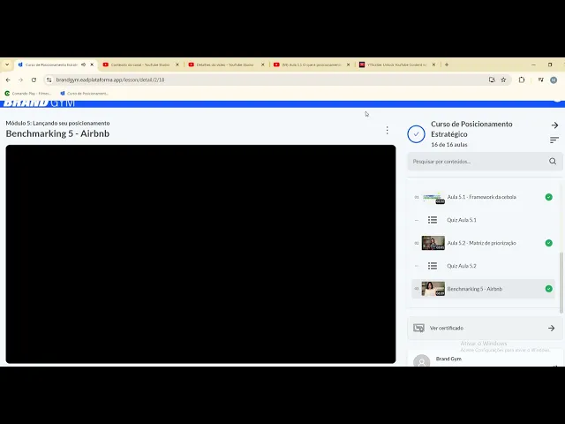565x424 pixels.
Task: Reload the current page
Action: point(34,79)
